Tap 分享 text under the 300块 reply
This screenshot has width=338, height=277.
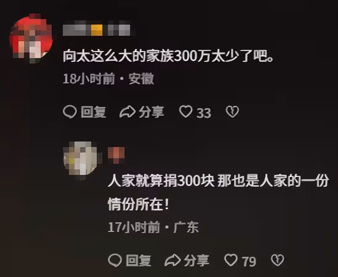tap(196, 261)
